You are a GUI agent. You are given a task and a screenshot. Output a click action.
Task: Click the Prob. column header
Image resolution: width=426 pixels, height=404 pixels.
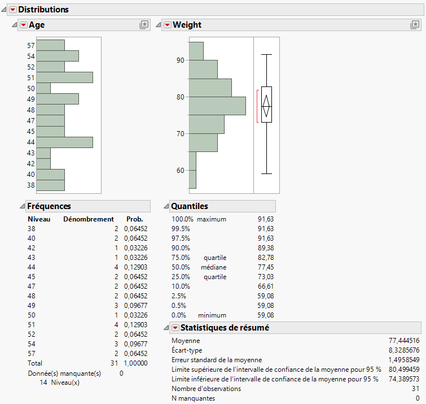pos(134,219)
